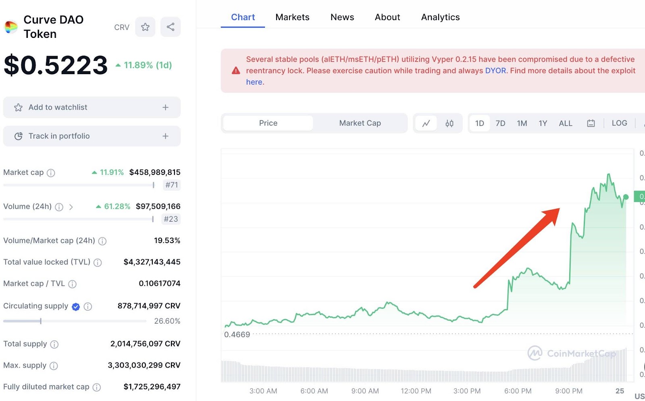The width and height of the screenshot is (645, 401).
Task: Open the Markets tab
Action: tap(292, 17)
